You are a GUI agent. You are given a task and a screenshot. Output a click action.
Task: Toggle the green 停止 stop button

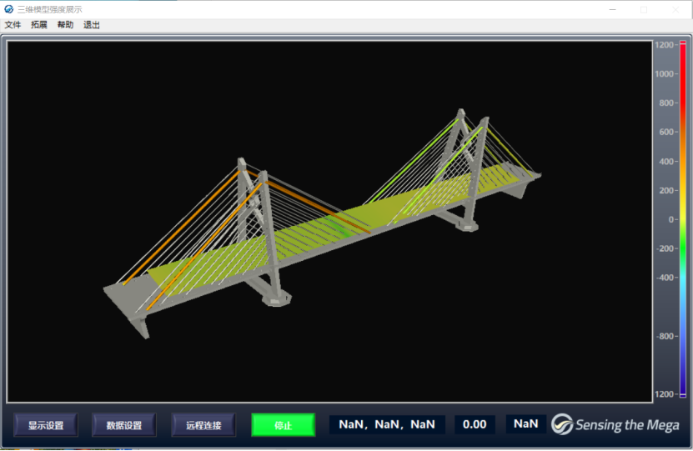pyautogui.click(x=283, y=425)
